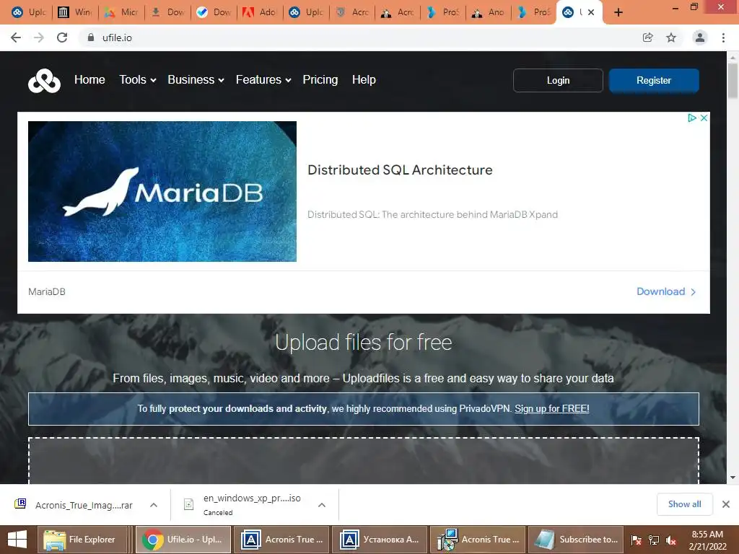The width and height of the screenshot is (739, 554).
Task: Show all downloads
Action: point(684,504)
